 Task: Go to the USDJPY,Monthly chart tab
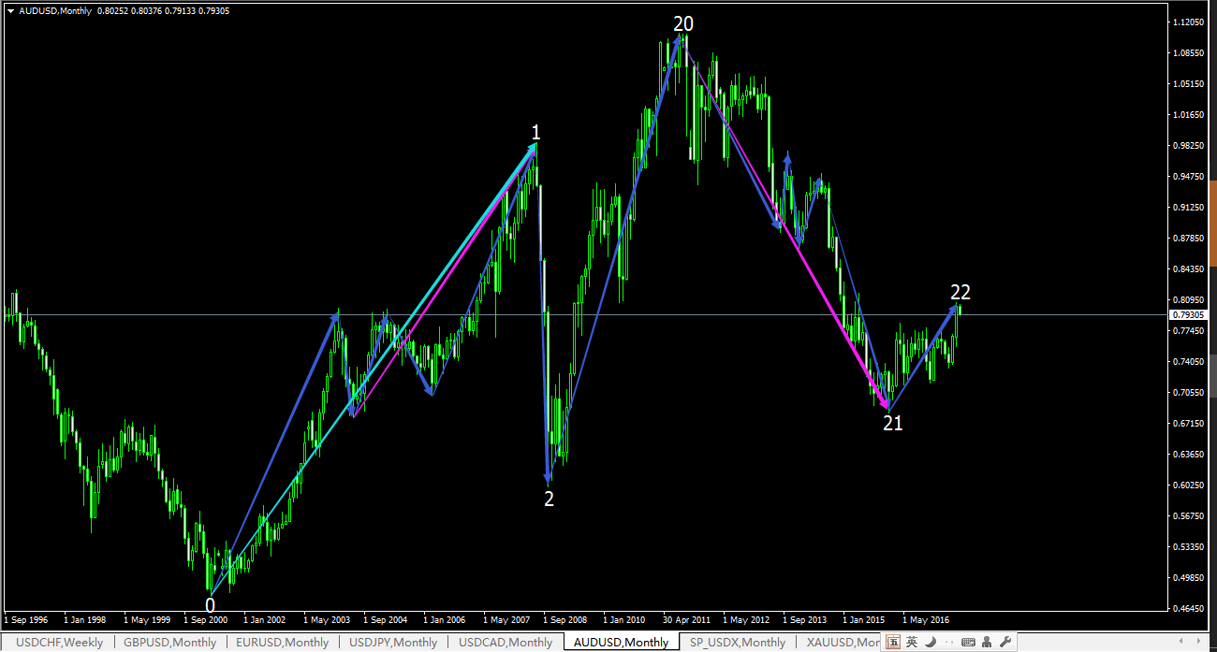pyautogui.click(x=393, y=643)
